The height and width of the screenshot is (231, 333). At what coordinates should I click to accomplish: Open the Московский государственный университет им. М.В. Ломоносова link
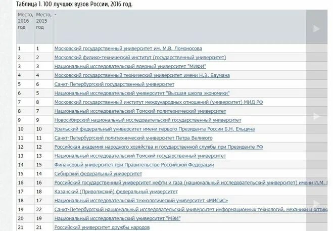pyautogui.click(x=128, y=49)
